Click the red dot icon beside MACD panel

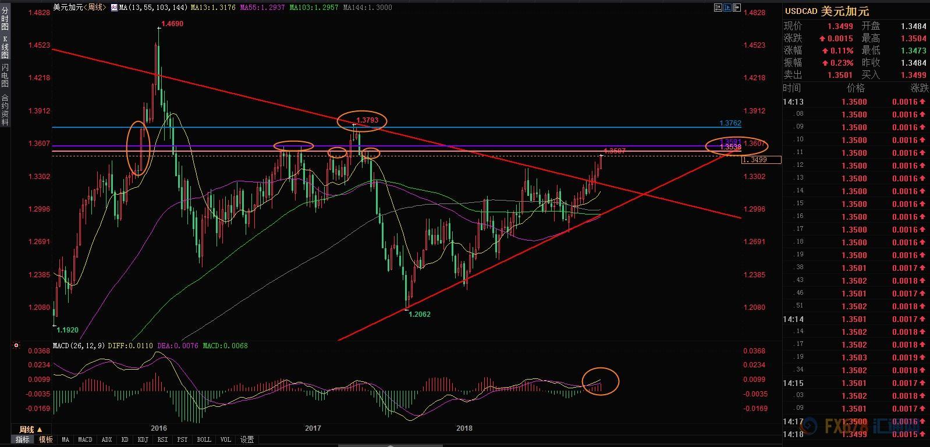16,346
